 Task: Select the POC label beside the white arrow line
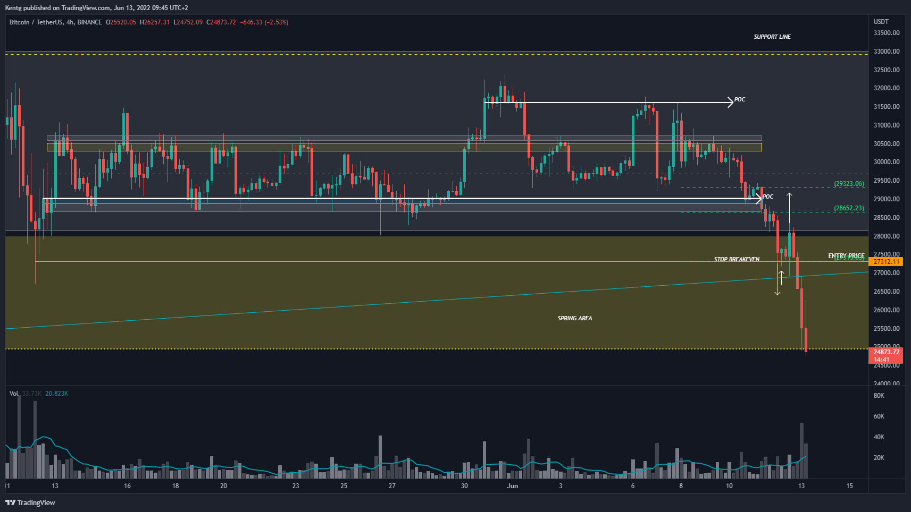coord(740,99)
